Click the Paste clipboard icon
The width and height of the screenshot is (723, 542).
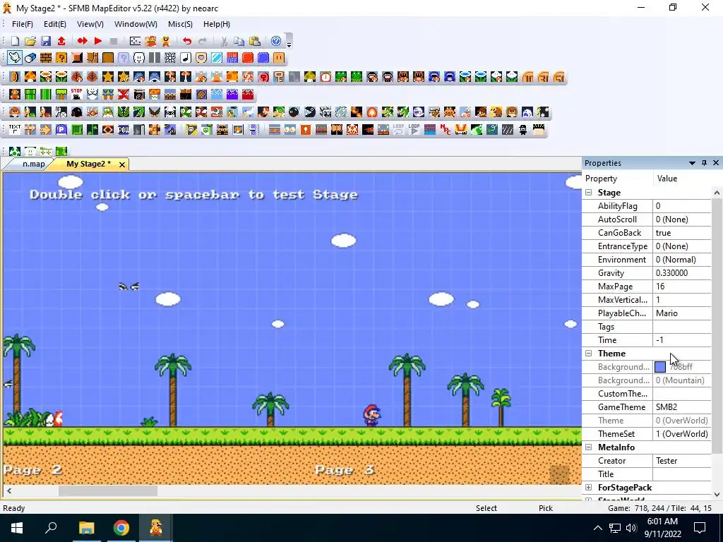(254, 41)
